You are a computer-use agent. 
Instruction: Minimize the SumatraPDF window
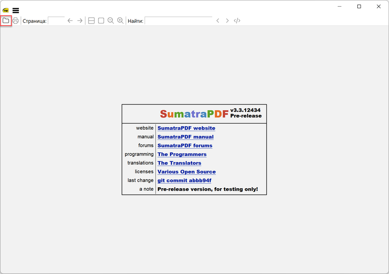click(x=340, y=7)
